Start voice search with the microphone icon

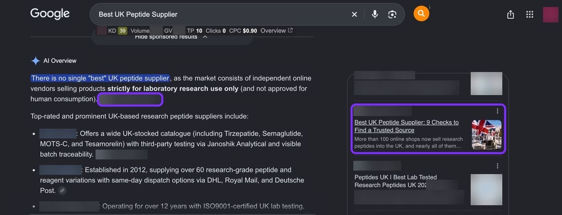pyautogui.click(x=375, y=14)
